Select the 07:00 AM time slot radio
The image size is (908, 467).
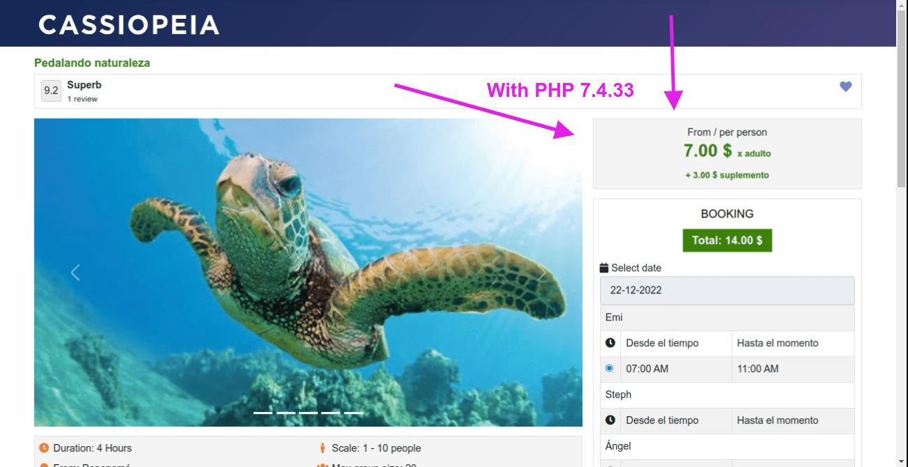pos(610,368)
